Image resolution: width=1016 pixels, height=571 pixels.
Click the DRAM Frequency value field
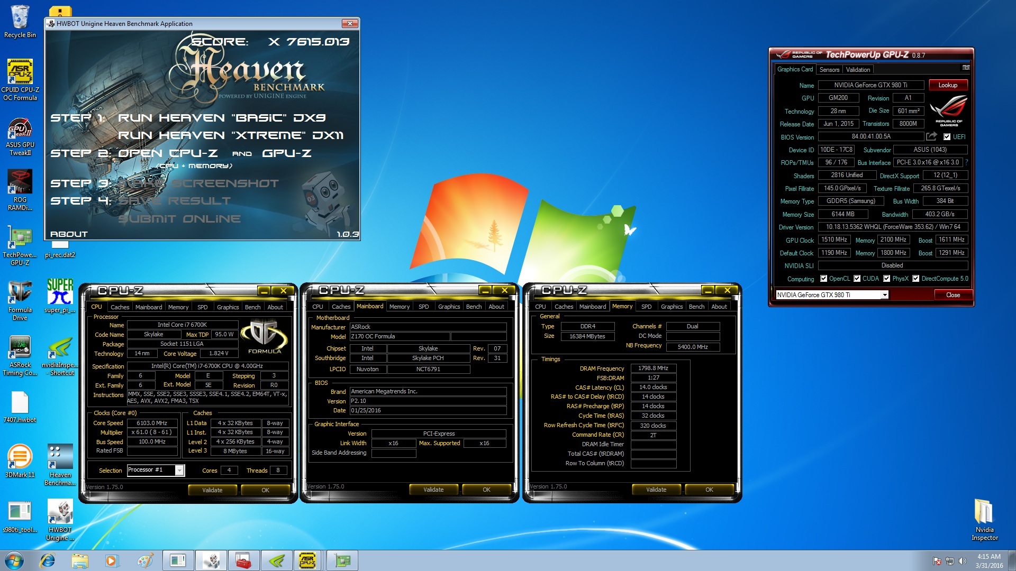click(x=653, y=369)
